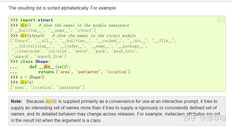Viewport: 232px width, 127px height.
Task: Click the Zhihu 知乎 watermark logo
Action: pos(189,117)
